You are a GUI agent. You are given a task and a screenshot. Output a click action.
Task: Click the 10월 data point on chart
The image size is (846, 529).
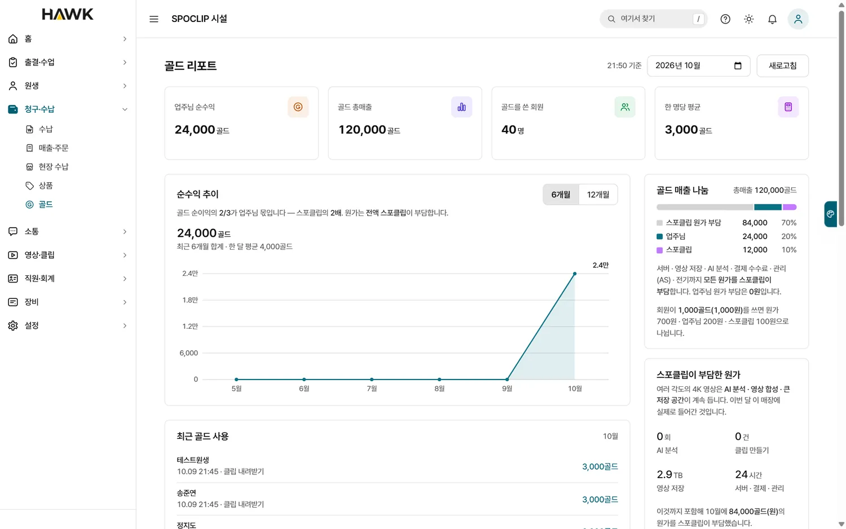(x=575, y=274)
